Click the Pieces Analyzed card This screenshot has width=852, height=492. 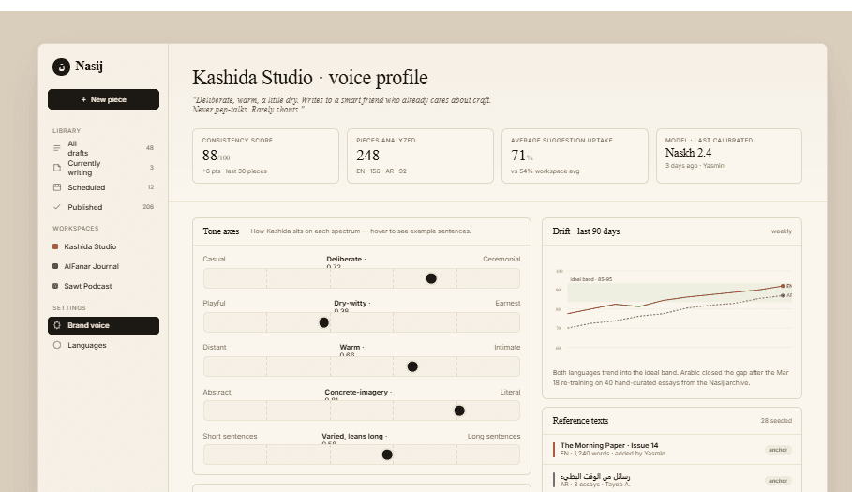pyautogui.click(x=420, y=156)
